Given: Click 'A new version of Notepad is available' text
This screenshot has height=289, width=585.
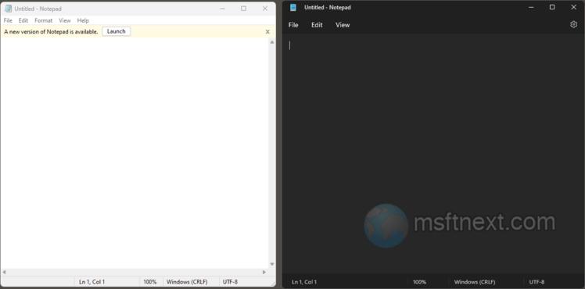Looking at the screenshot, I should tap(51, 32).
